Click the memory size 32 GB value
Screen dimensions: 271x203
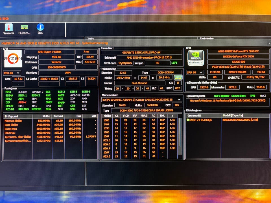123,73
